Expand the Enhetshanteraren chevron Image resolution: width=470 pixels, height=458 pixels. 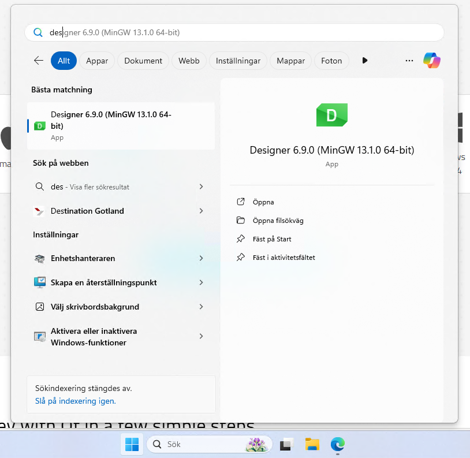[x=201, y=258]
